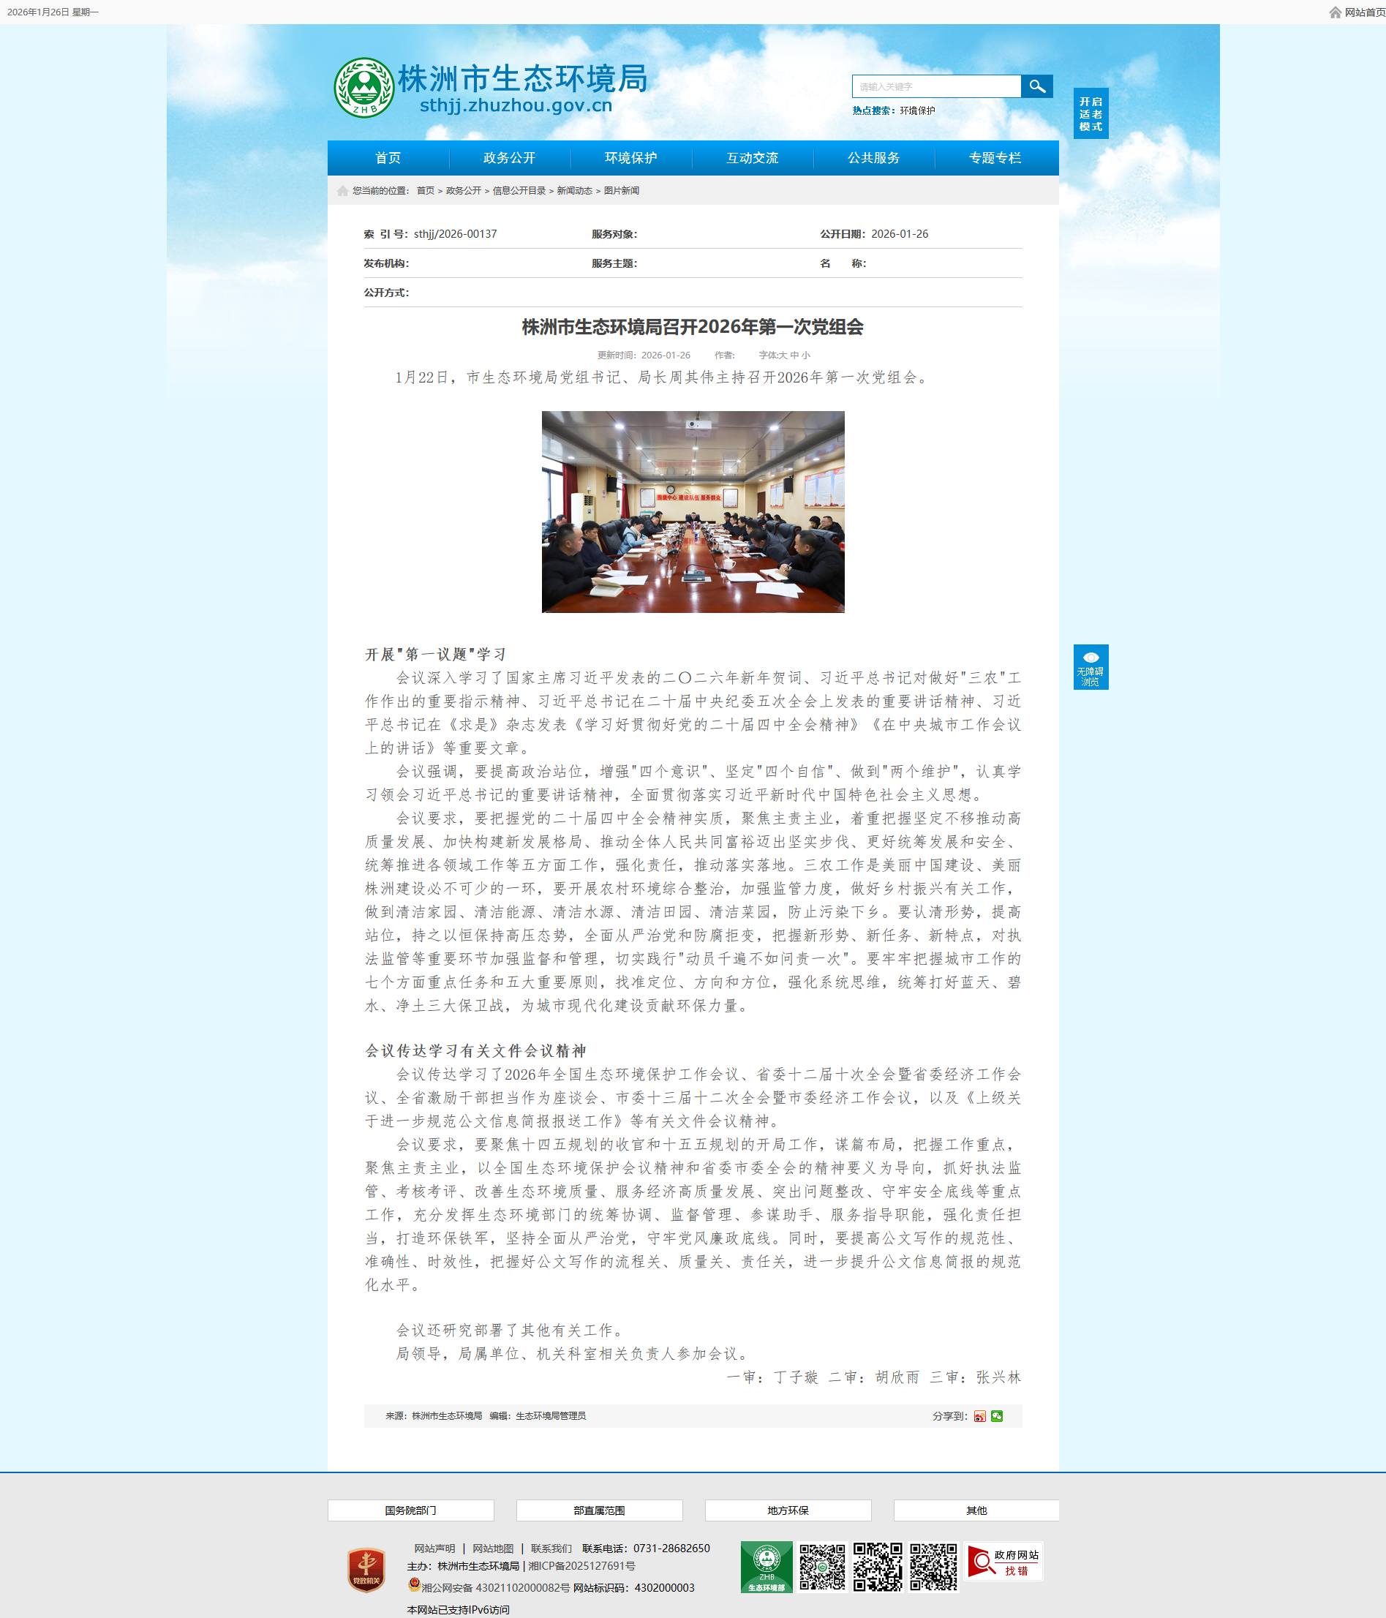Screen dimensions: 1386x1618
Task: Share article via Weibo icon
Action: pyautogui.click(x=979, y=1416)
